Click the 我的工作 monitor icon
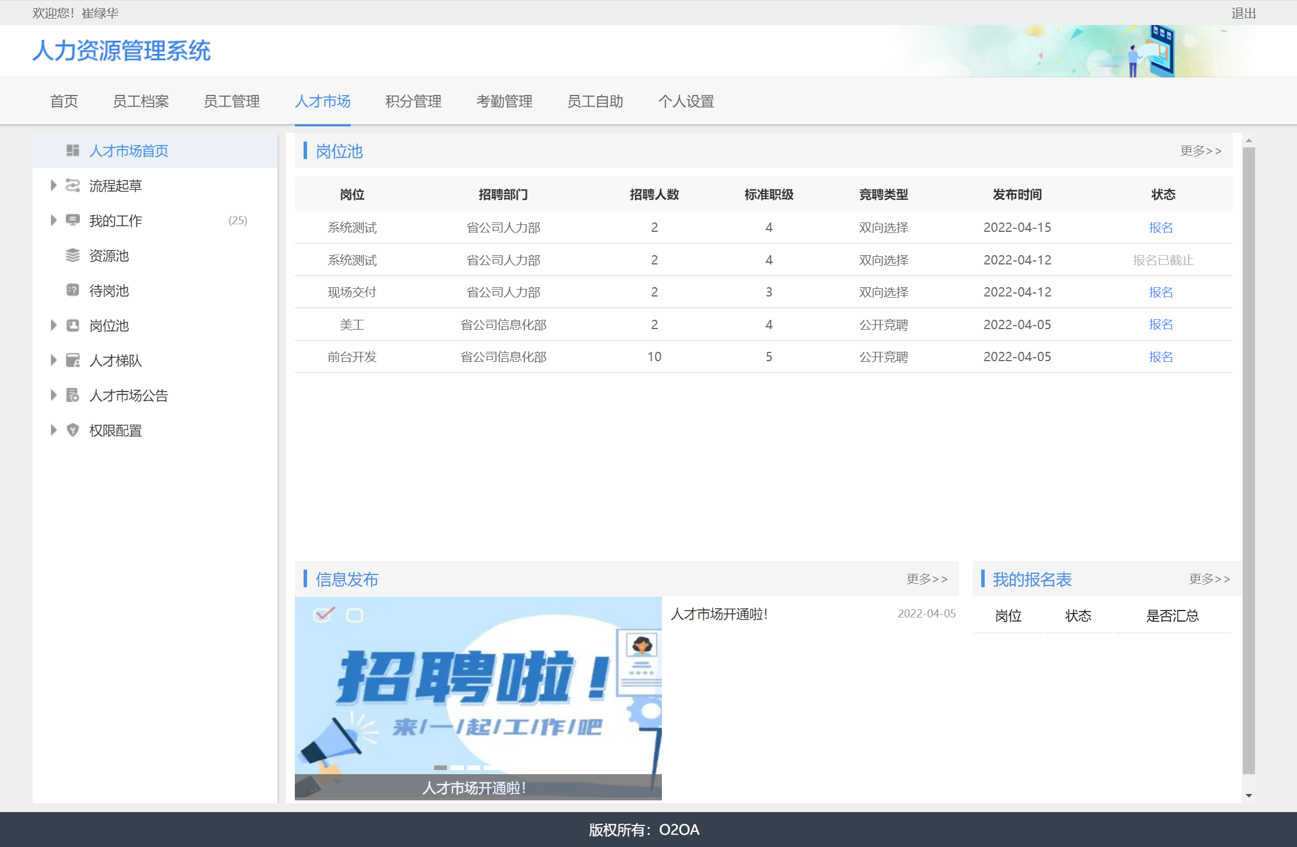Viewport: 1297px width, 847px height. (x=72, y=220)
